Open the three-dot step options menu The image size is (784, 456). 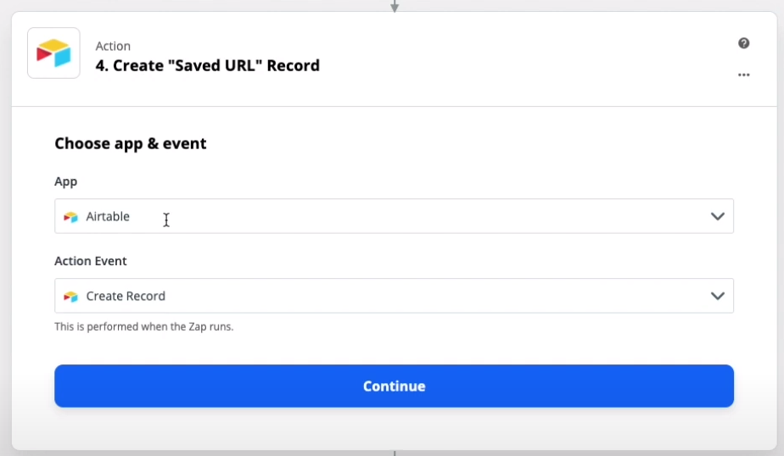(x=743, y=75)
